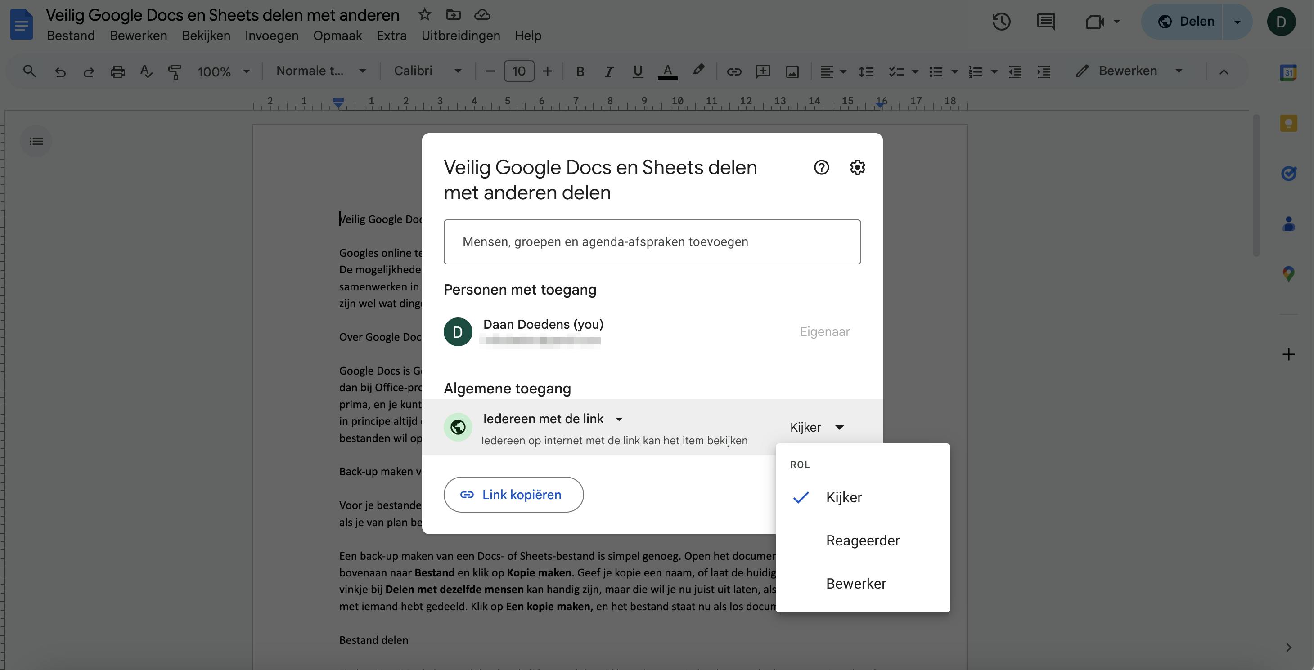Select the Reageerder role option

tap(863, 540)
